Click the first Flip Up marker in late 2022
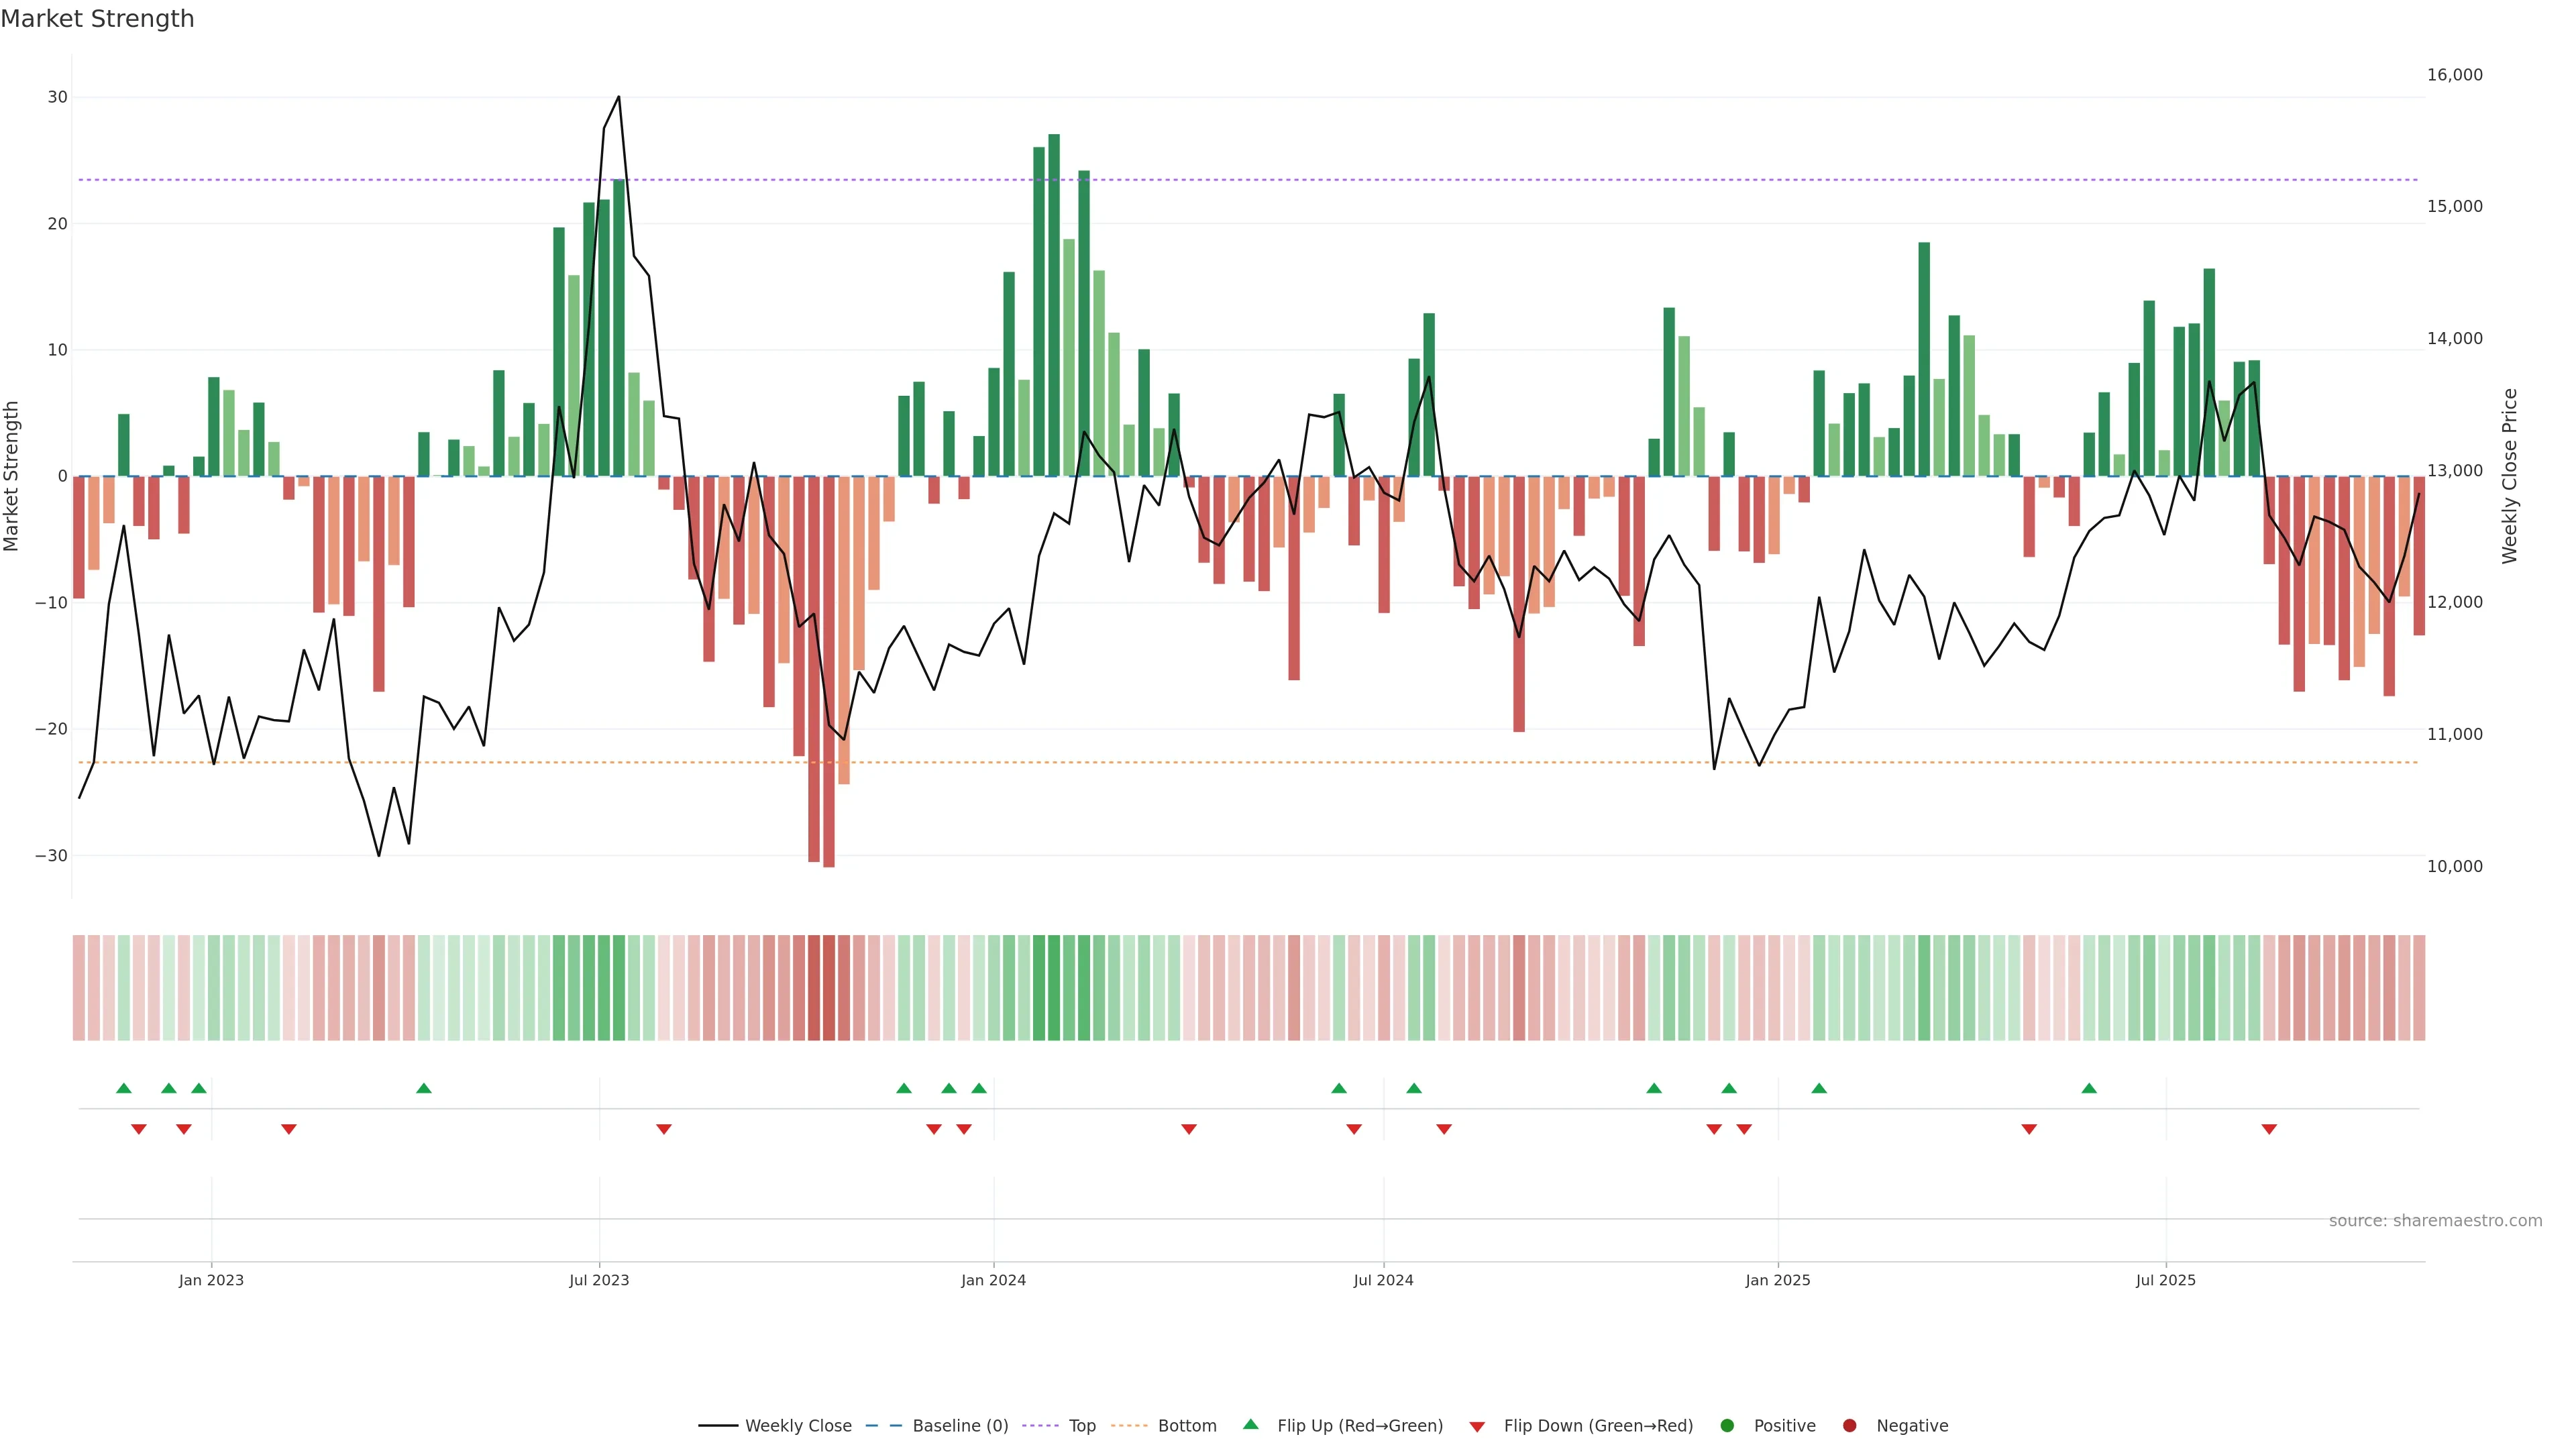This screenshot has width=2576, height=1449. pos(124,1088)
